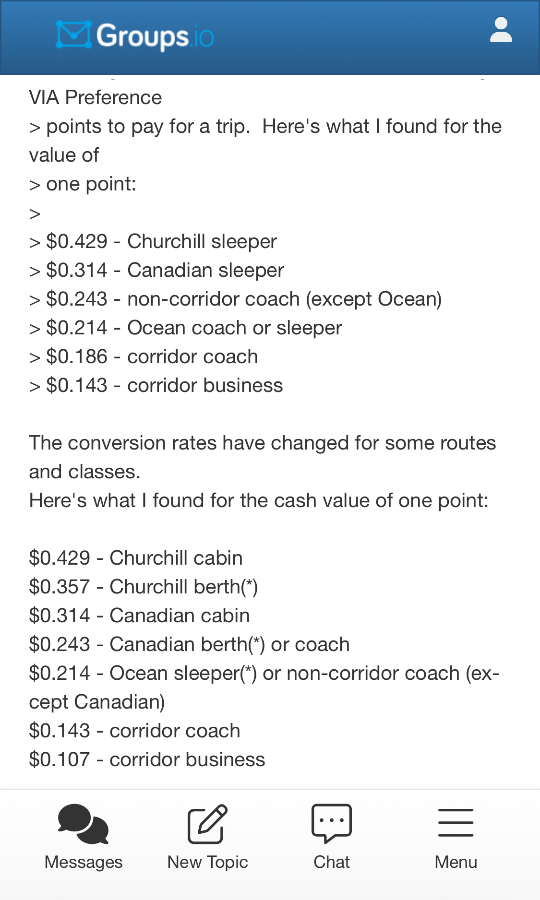Click the "$0.429 - Churchill cabin" line
540x900 pixels.
136,558
